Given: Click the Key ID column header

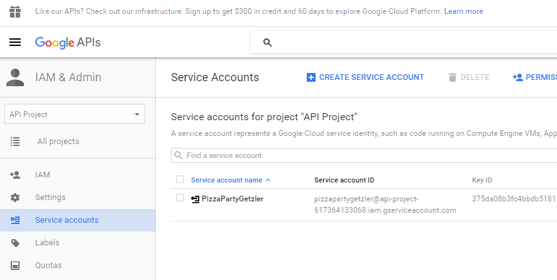Looking at the screenshot, I should (x=482, y=180).
